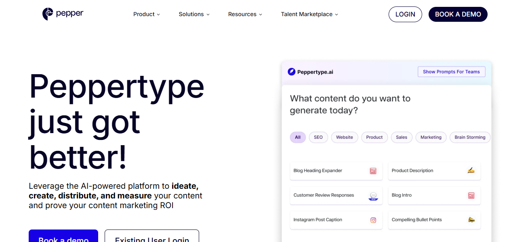The image size is (530, 242).
Task: Open the Talent Marketplace navigation item
Action: click(309, 14)
